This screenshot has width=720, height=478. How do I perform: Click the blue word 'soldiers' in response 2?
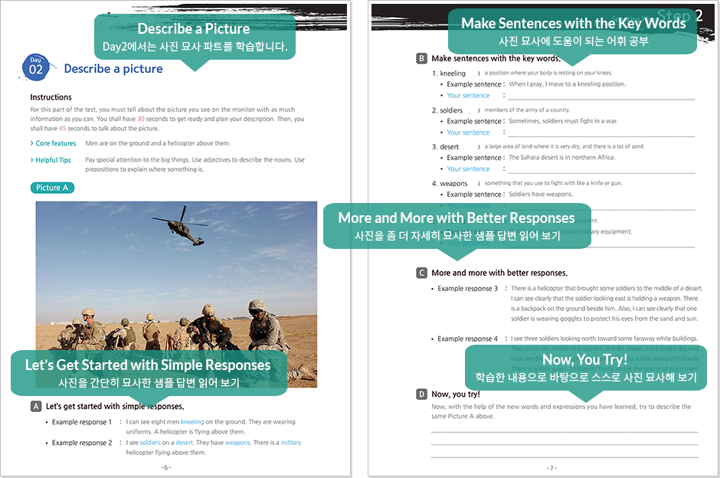150,443
